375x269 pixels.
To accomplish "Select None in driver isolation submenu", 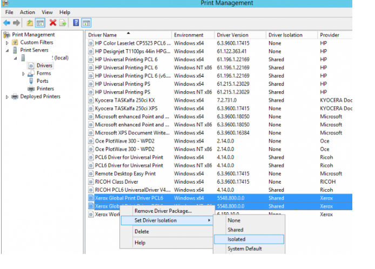I will (249, 220).
